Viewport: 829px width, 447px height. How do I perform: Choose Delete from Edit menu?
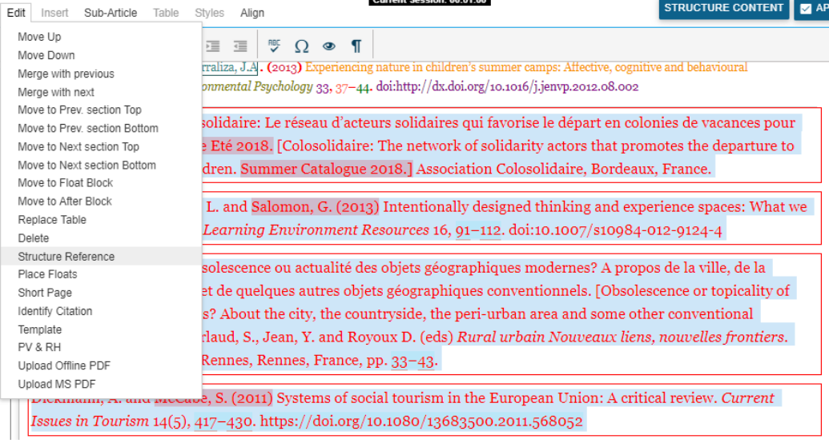pos(101,238)
